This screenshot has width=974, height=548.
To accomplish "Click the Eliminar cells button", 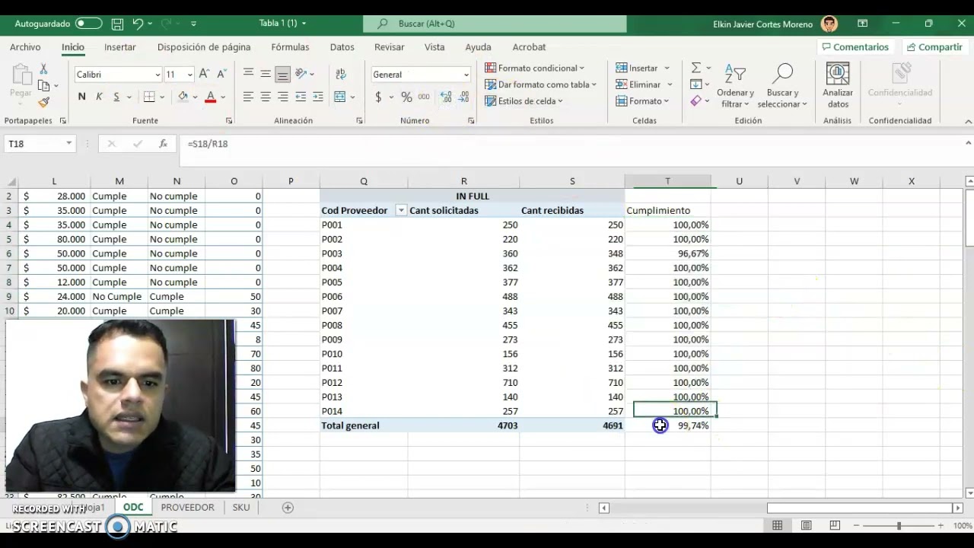I will [638, 84].
